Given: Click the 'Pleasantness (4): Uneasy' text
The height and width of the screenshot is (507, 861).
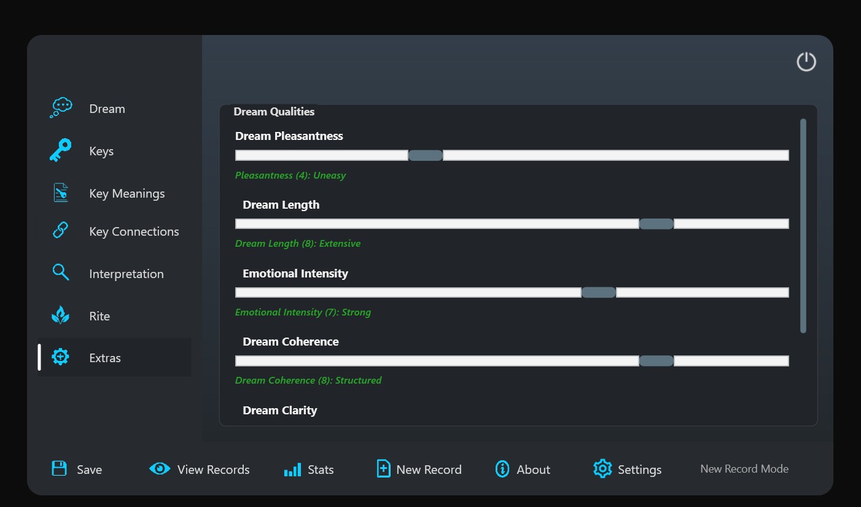Looking at the screenshot, I should coord(290,176).
